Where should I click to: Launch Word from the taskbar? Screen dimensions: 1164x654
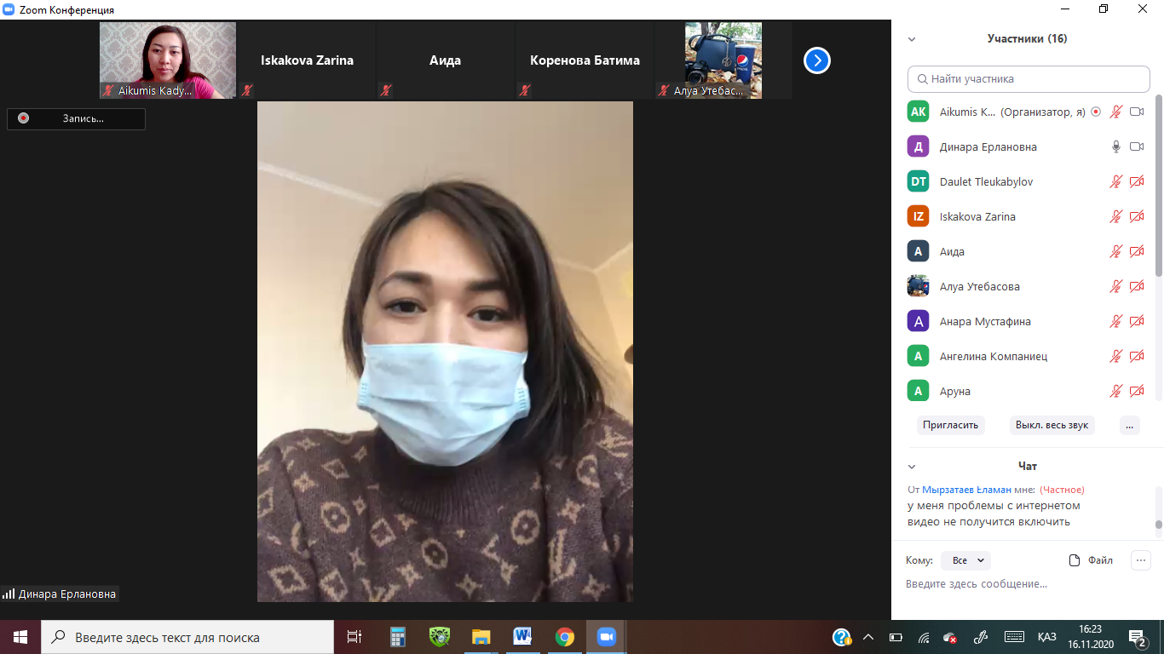pyautogui.click(x=522, y=637)
